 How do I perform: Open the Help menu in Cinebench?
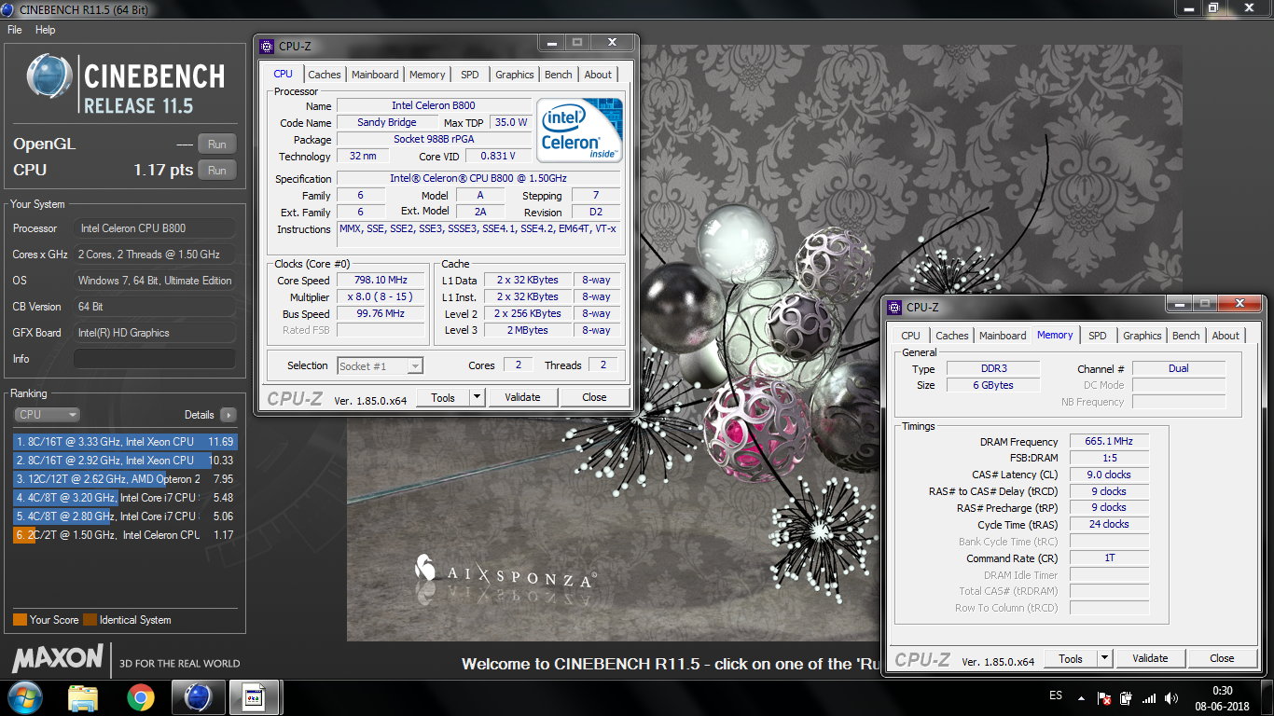(x=46, y=30)
